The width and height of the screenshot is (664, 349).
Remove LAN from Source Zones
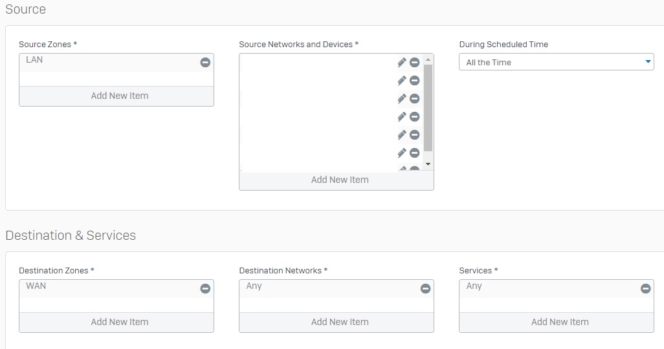coord(205,63)
